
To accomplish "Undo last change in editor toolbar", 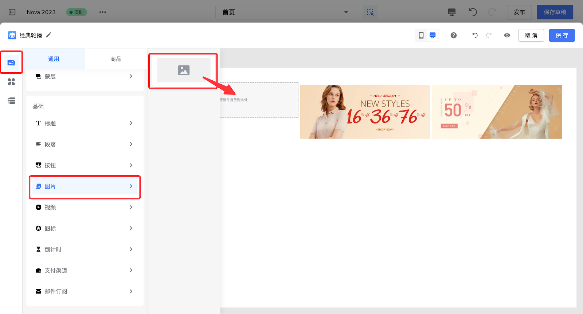I will point(475,35).
